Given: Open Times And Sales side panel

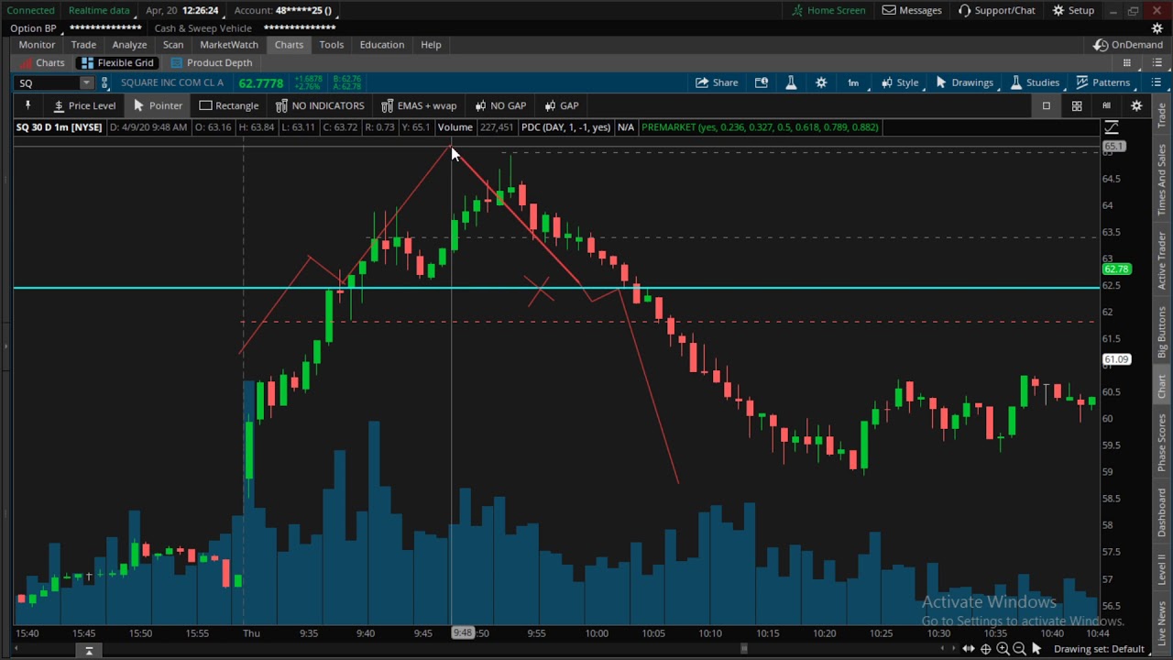Looking at the screenshot, I should (1162, 180).
